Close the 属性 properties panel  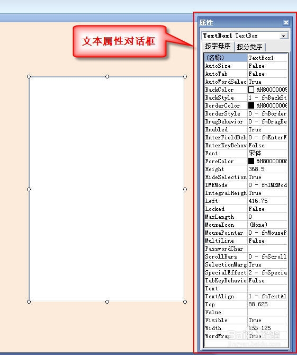point(286,22)
